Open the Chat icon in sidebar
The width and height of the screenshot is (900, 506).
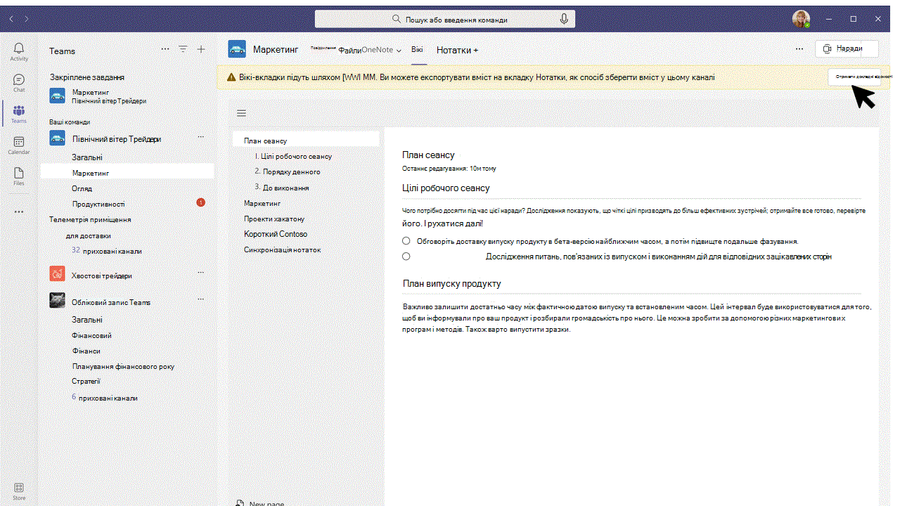pos(19,79)
